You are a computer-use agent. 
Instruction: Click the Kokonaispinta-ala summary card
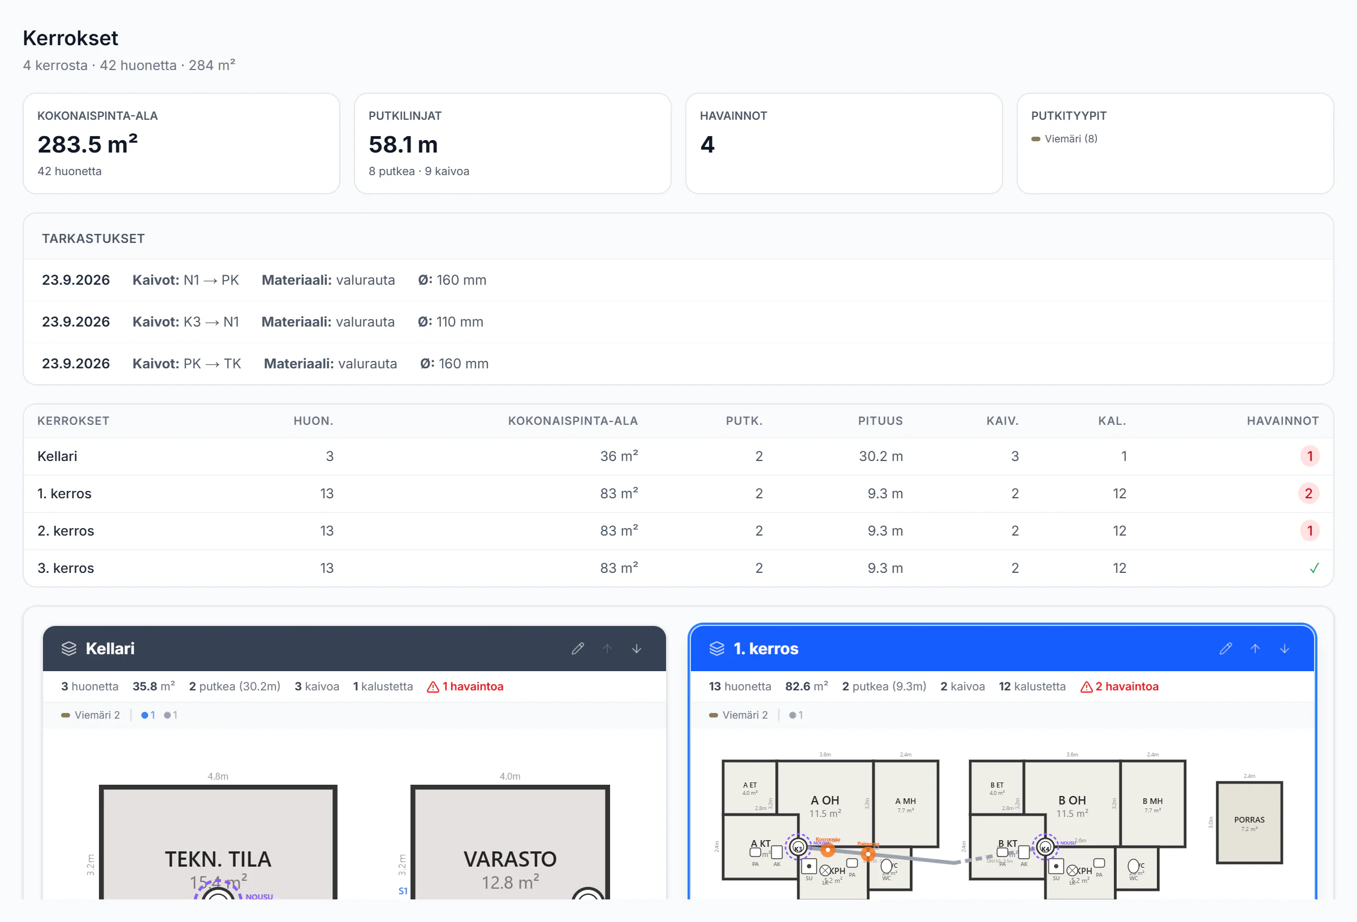[181, 143]
